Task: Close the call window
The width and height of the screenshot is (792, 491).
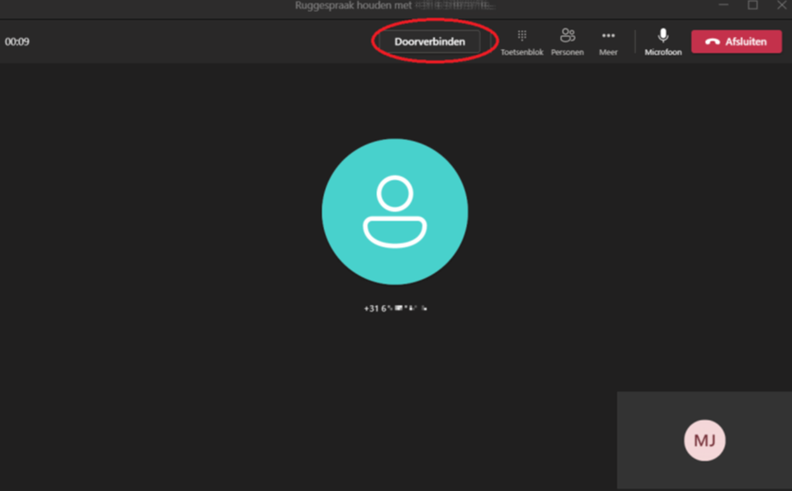Action: (782, 5)
